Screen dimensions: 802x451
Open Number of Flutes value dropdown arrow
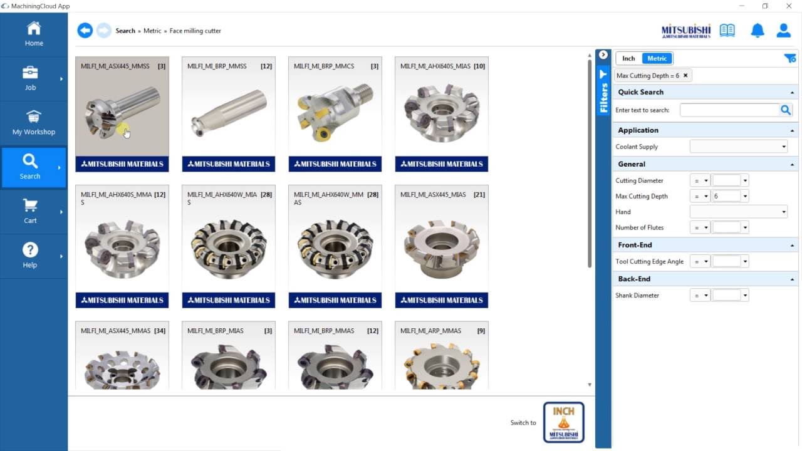pyautogui.click(x=745, y=227)
